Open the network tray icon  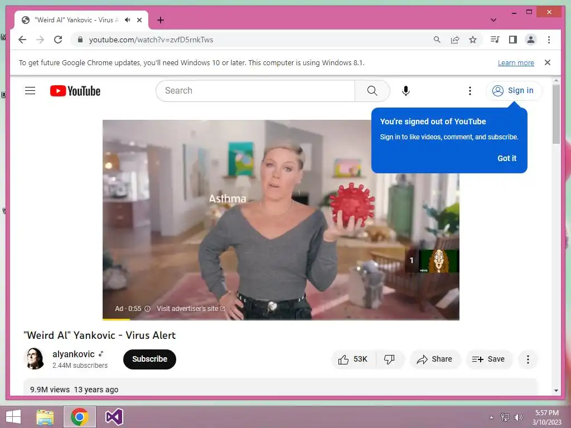(505, 417)
